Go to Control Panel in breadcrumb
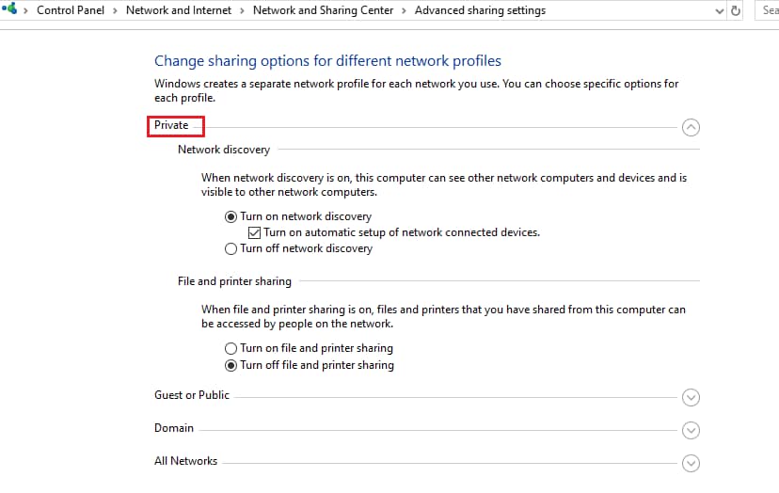Image resolution: width=779 pixels, height=493 pixels. [x=73, y=10]
